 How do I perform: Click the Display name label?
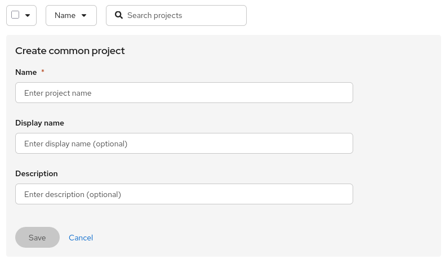[39, 123]
